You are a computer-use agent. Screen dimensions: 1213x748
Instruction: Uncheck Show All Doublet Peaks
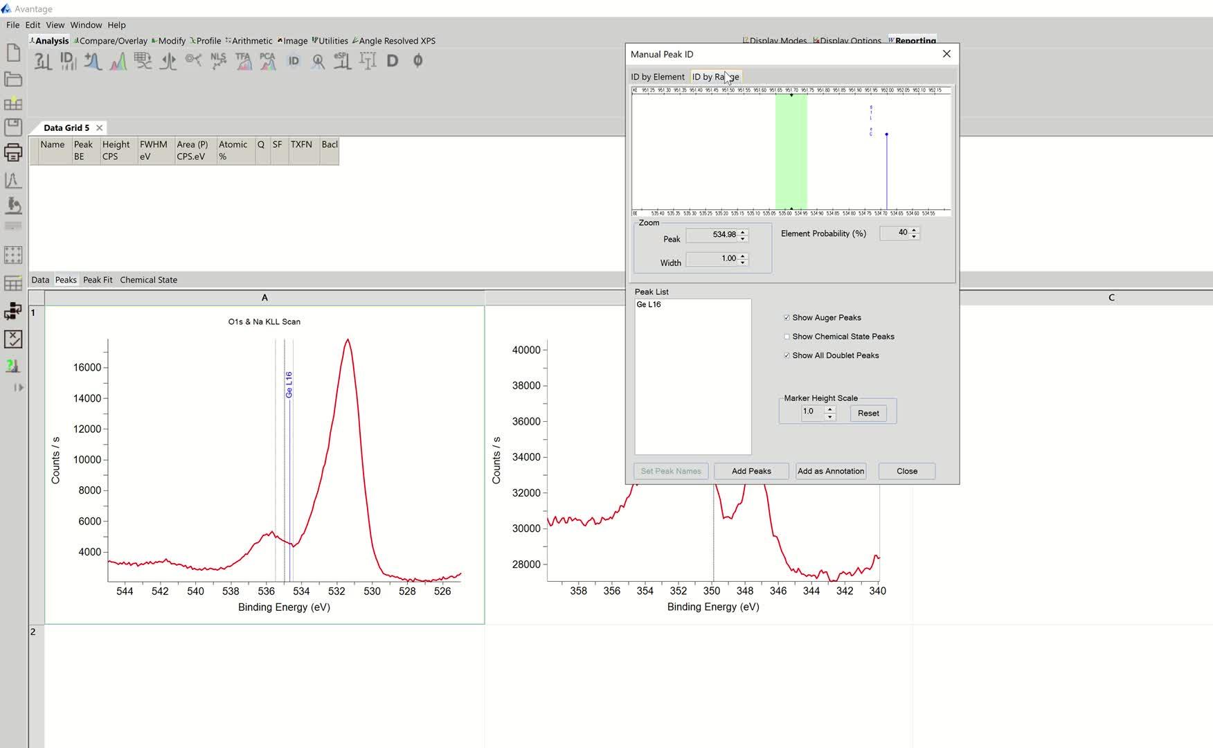click(x=787, y=355)
